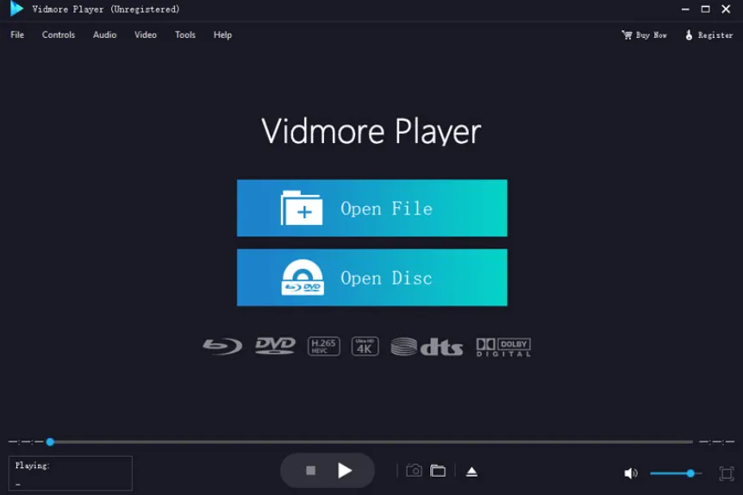Take a snapshot with camera icon
This screenshot has width=743, height=495.
click(414, 471)
